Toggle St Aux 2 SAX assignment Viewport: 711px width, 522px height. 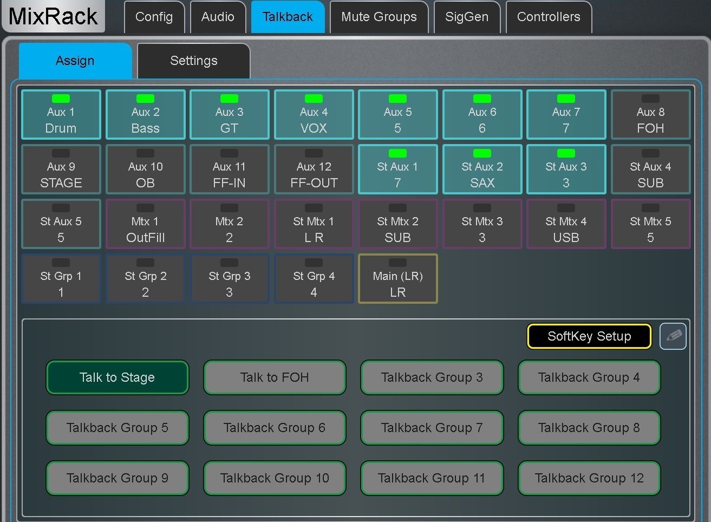482,169
